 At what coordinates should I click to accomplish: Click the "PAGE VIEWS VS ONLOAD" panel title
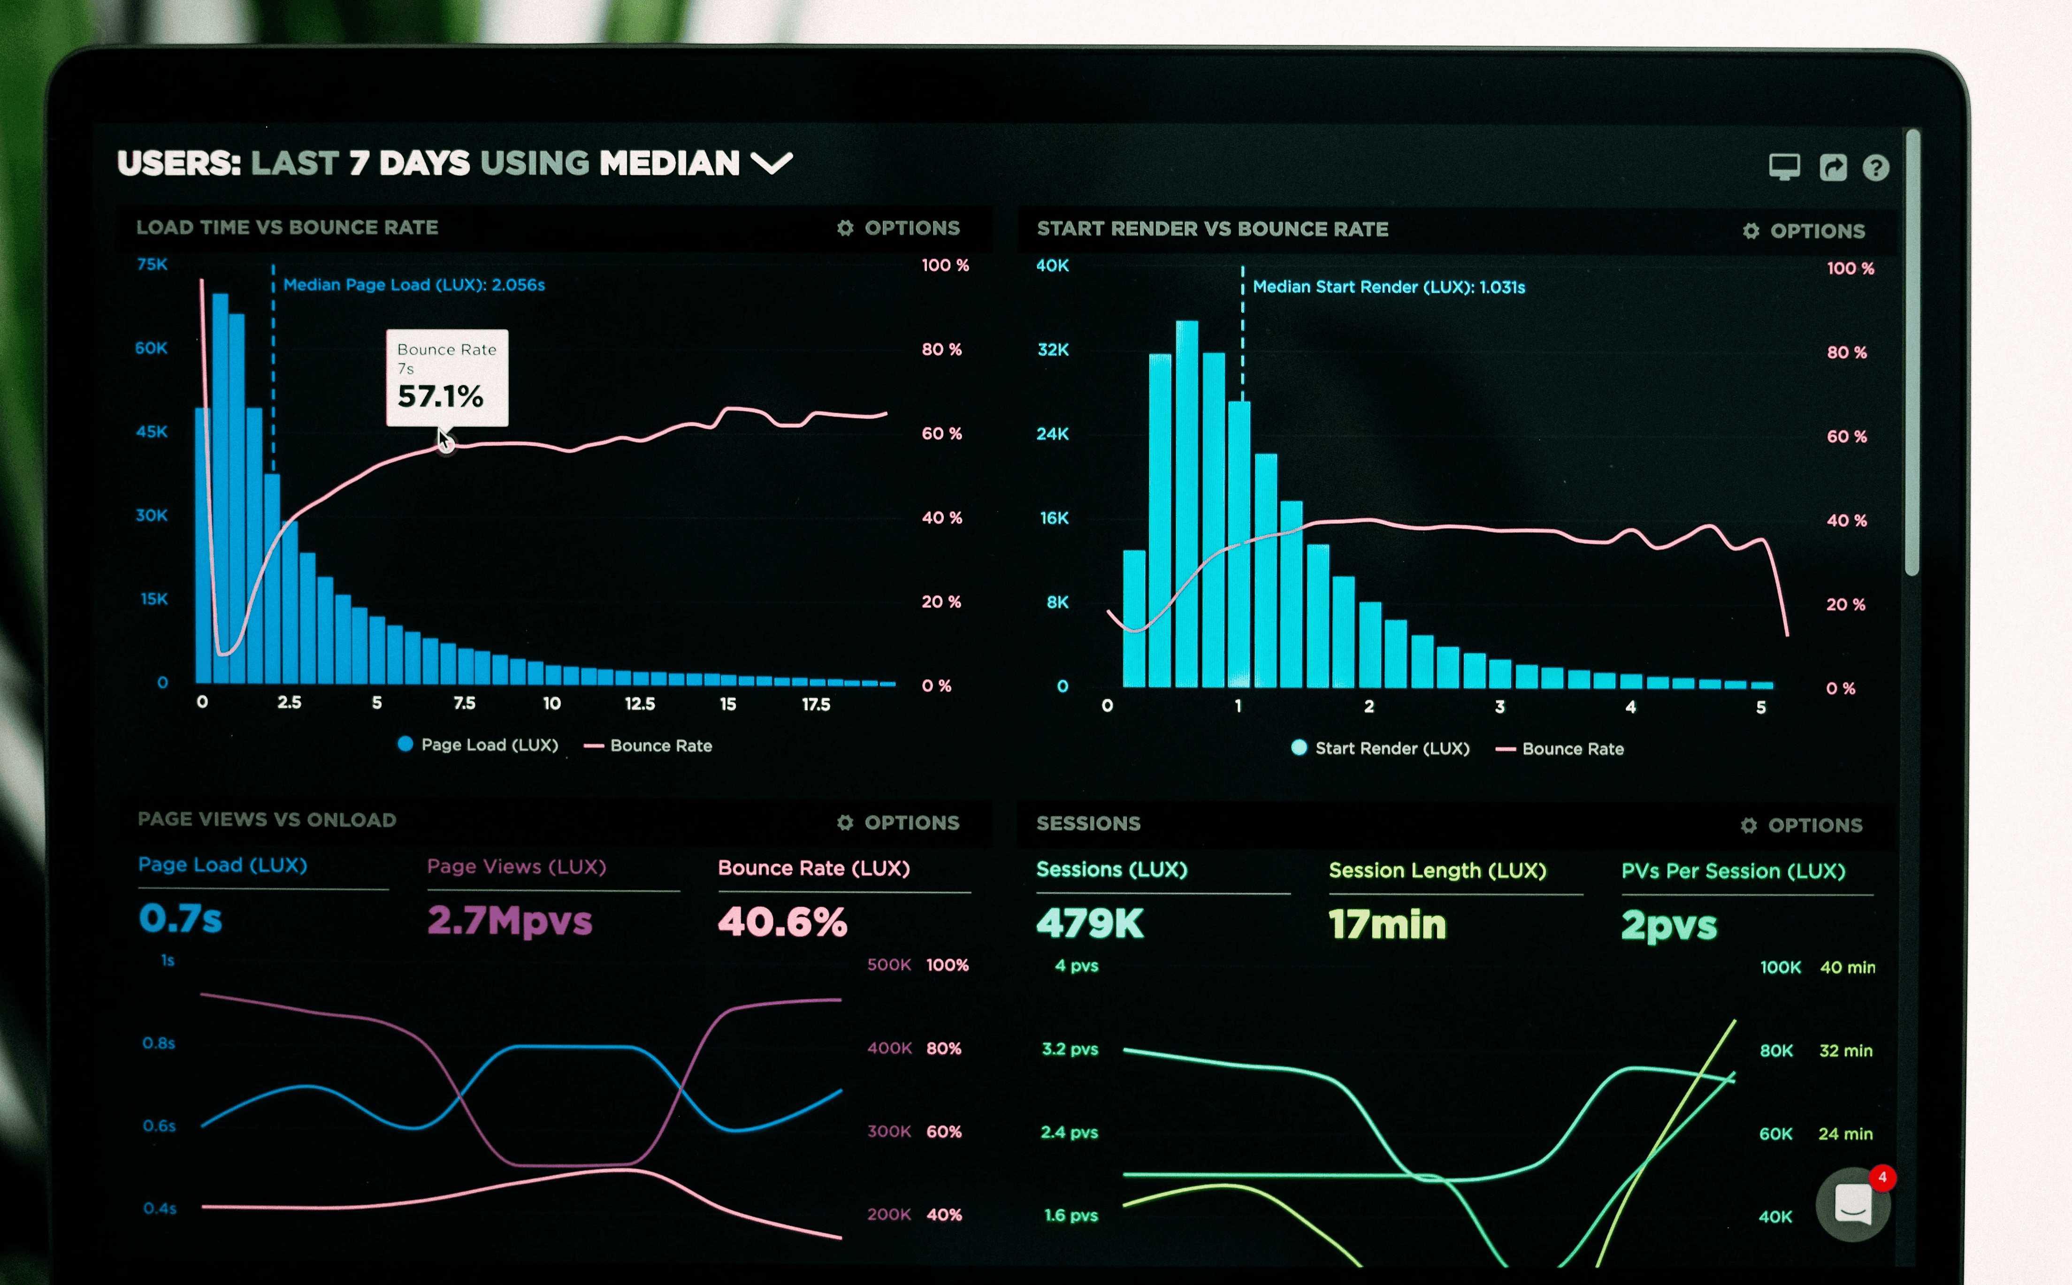[267, 819]
